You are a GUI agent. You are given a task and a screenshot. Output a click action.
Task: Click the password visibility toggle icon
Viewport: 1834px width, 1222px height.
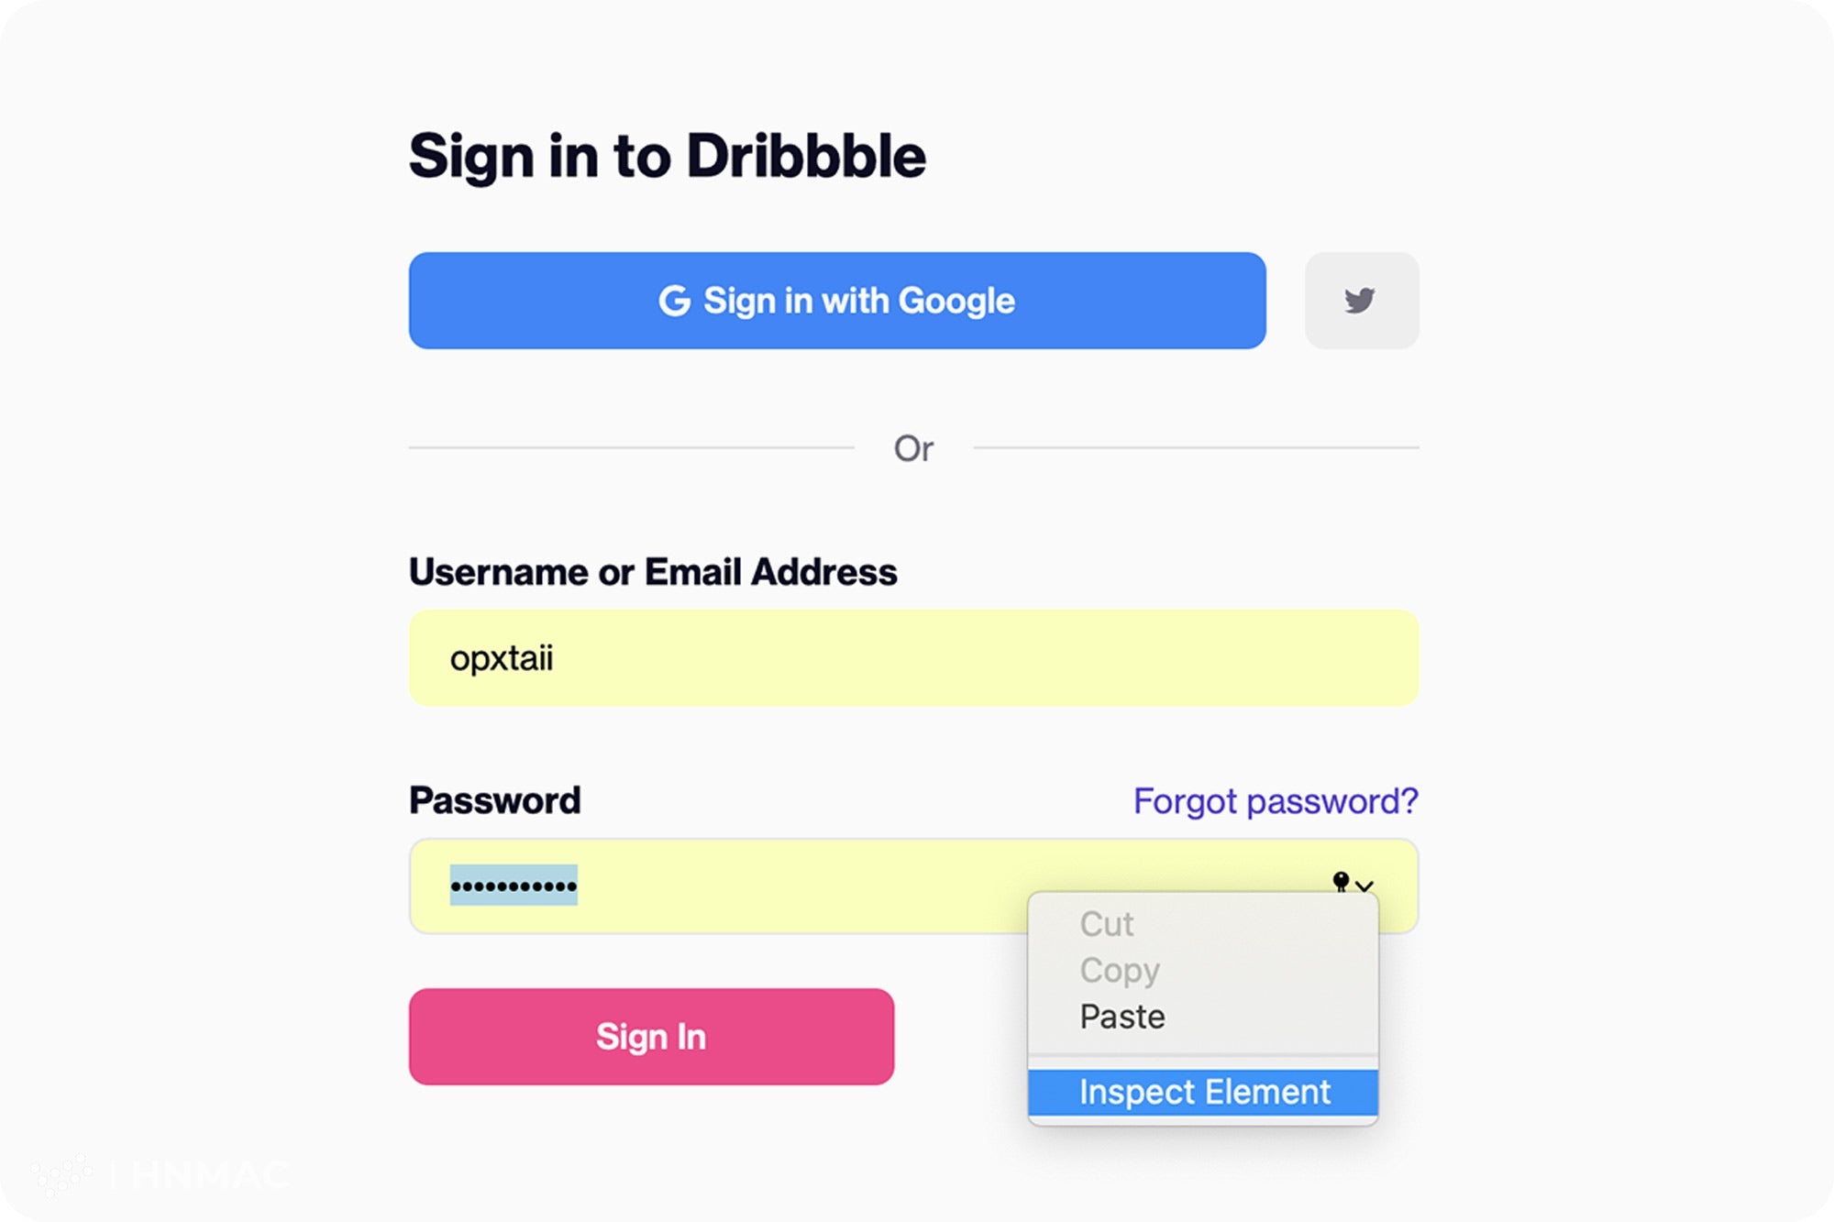pos(1342,883)
